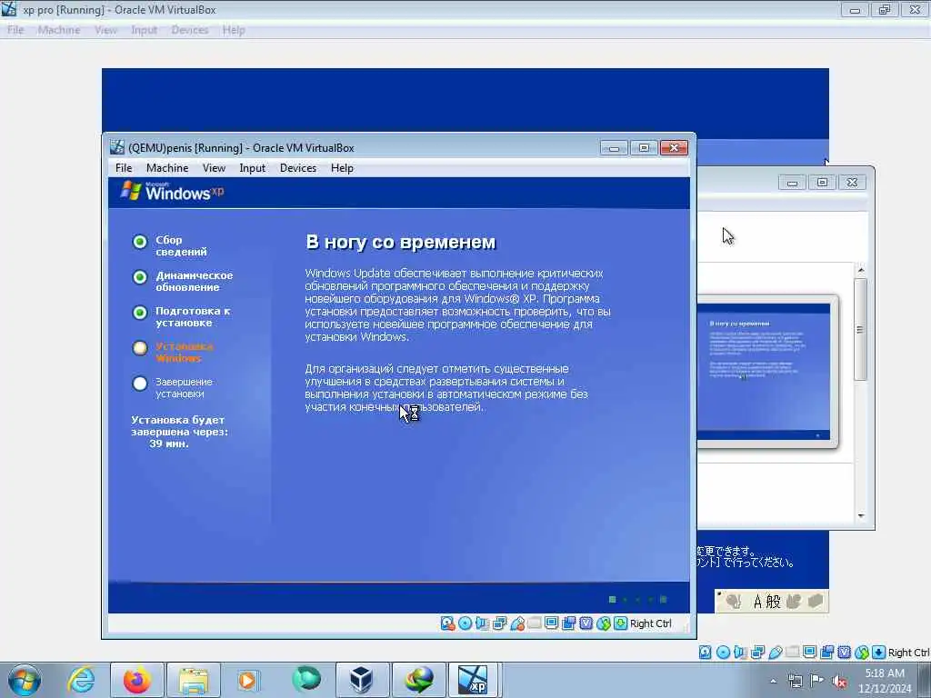The image size is (931, 698).
Task: Open Machine menu in QEMU VirtualBox window
Action: (x=167, y=168)
